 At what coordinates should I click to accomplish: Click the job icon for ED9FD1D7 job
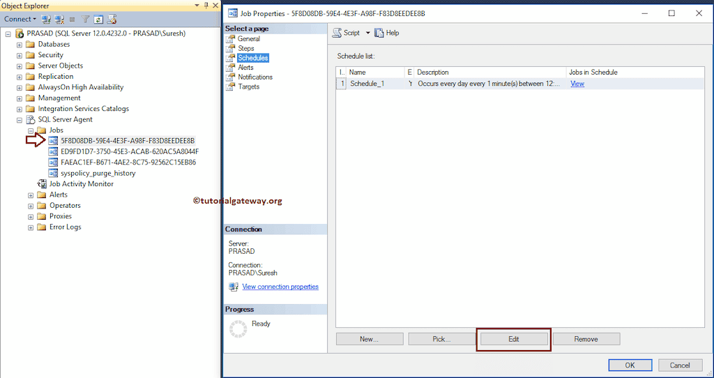point(53,151)
